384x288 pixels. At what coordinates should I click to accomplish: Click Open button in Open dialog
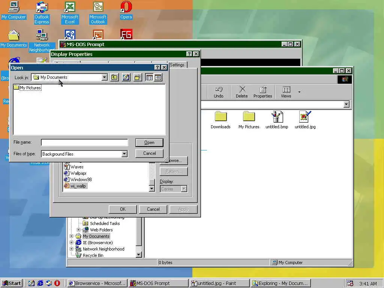pyautogui.click(x=149, y=142)
